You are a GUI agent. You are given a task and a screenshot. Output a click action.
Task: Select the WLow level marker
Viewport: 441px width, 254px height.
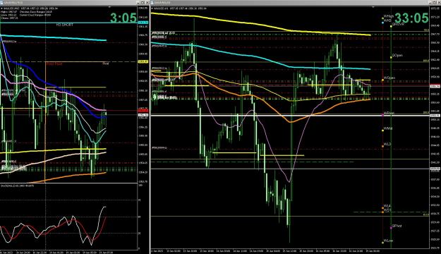point(382,243)
